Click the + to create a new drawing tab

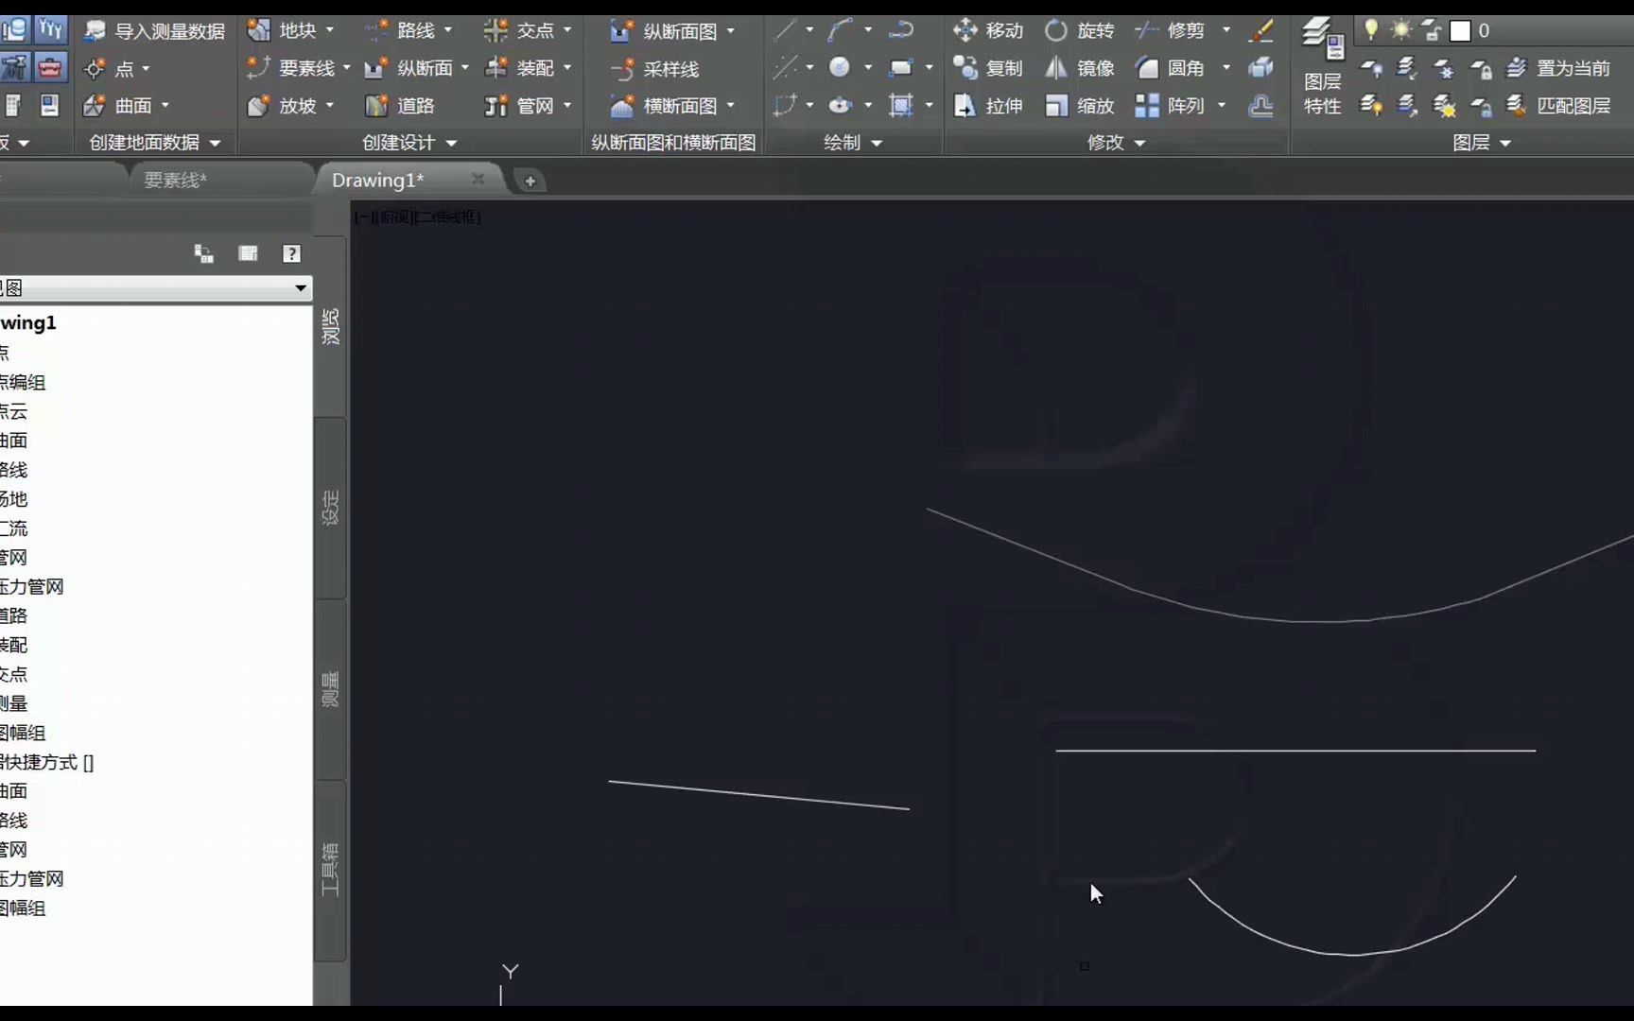click(x=530, y=180)
